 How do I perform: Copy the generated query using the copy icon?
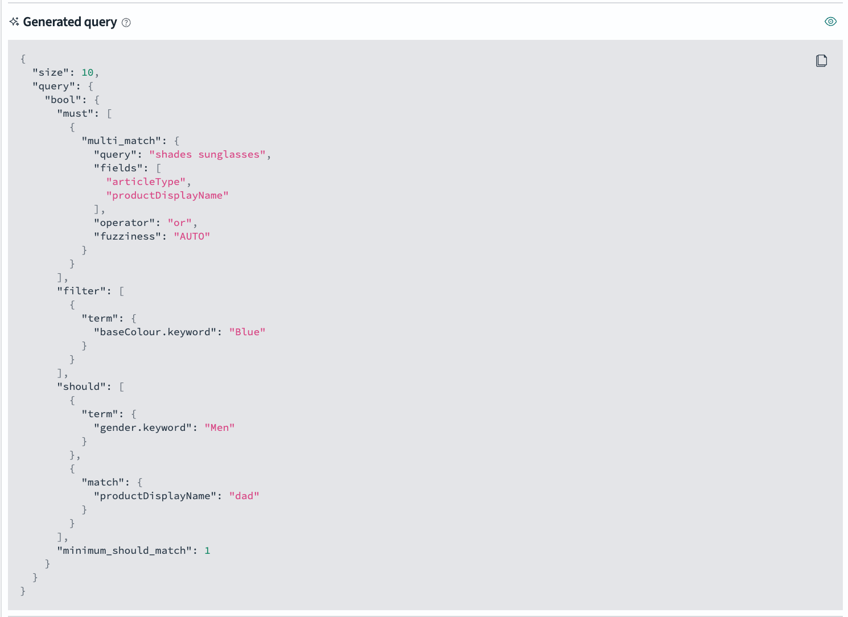pyautogui.click(x=822, y=60)
